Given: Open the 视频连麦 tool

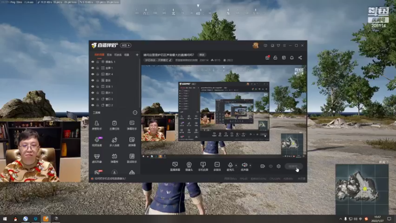Looking at the screenshot, I should tap(97, 142).
